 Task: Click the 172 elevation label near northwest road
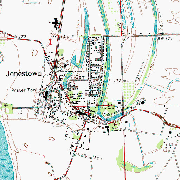click(x=22, y=37)
